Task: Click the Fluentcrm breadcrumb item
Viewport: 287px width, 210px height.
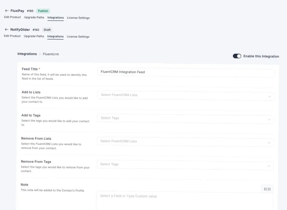Action: pos(50,54)
